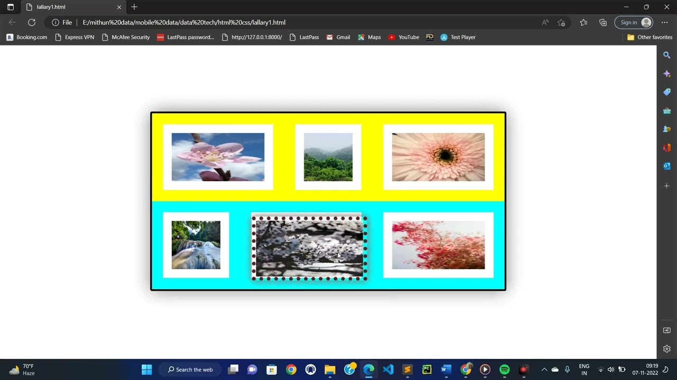677x380 pixels.
Task: Close the lallary1.html tab
Action: pos(119,7)
